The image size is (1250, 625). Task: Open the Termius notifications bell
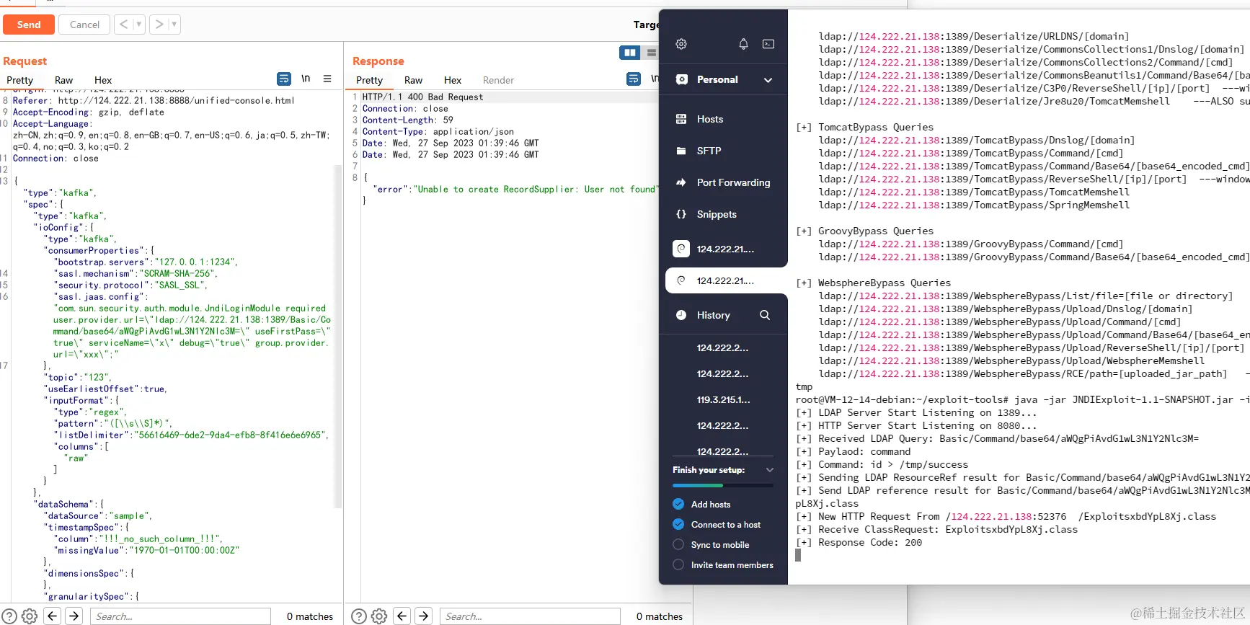[743, 44]
